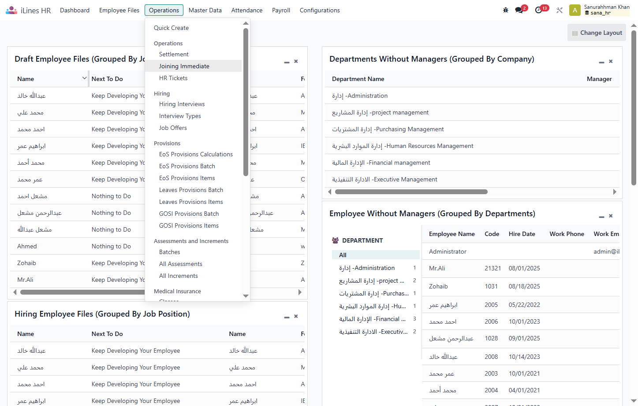
Task: Go to the Dashboard menu
Action: [x=75, y=10]
